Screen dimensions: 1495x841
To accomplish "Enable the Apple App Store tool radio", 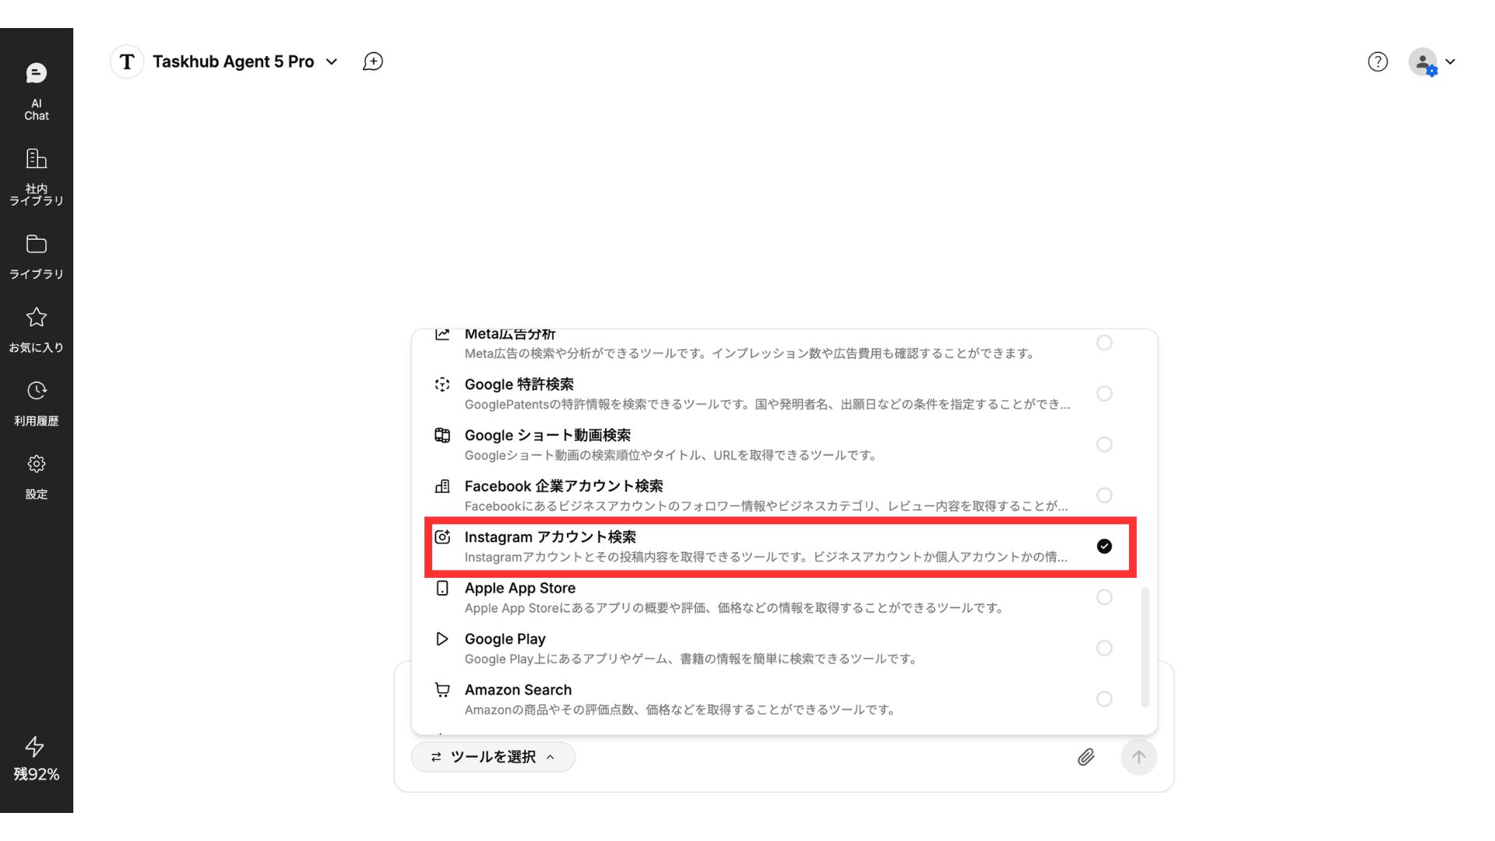I will [1103, 597].
